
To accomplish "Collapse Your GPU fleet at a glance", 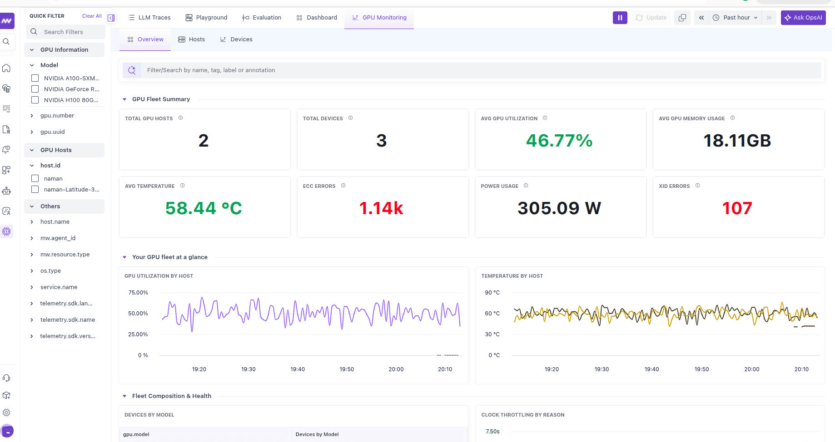I will (124, 257).
